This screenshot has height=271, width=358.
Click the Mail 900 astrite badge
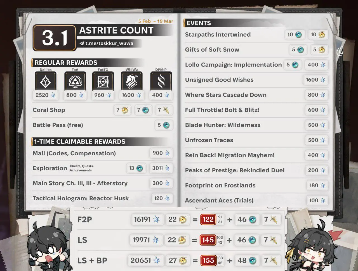161,153
